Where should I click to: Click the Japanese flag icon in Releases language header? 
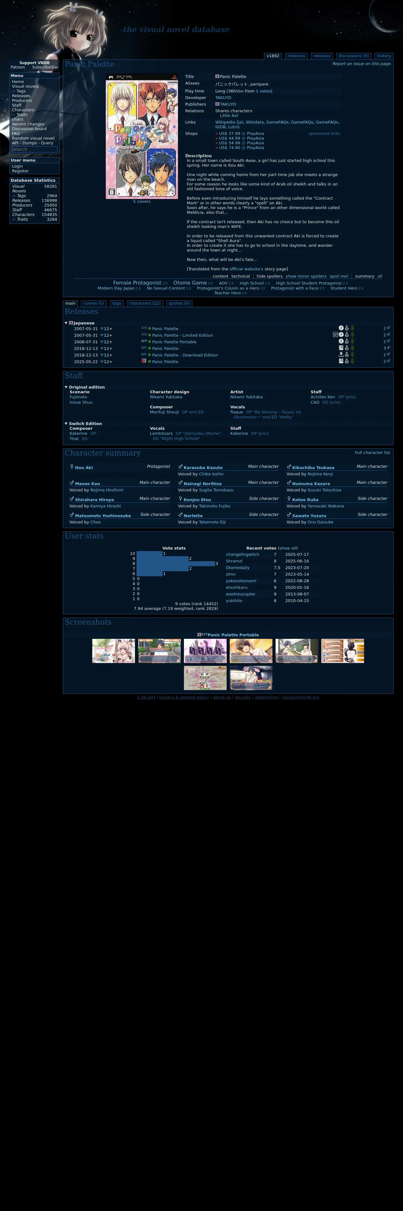click(71, 323)
